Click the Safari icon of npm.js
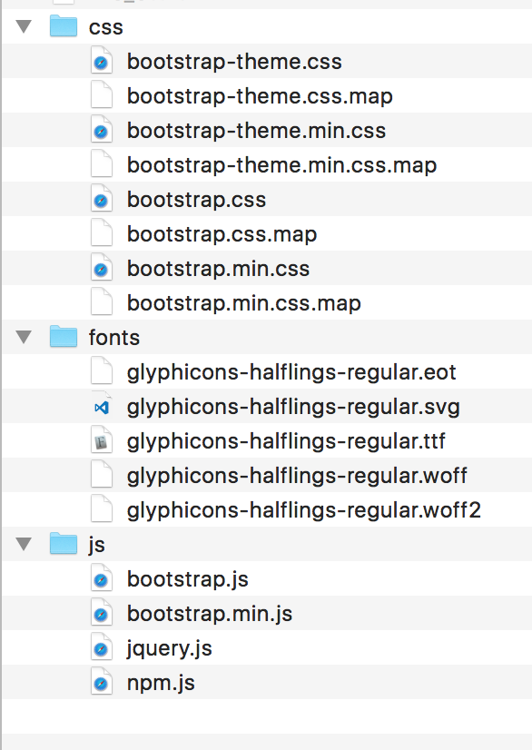This screenshot has width=532, height=750. pos(102,682)
